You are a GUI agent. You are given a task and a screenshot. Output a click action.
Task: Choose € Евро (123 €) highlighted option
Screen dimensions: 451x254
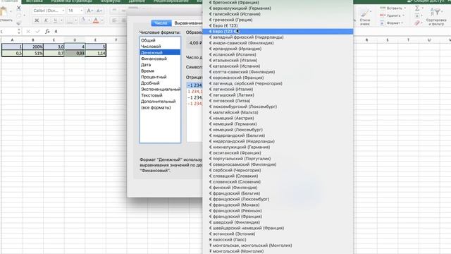278,31
